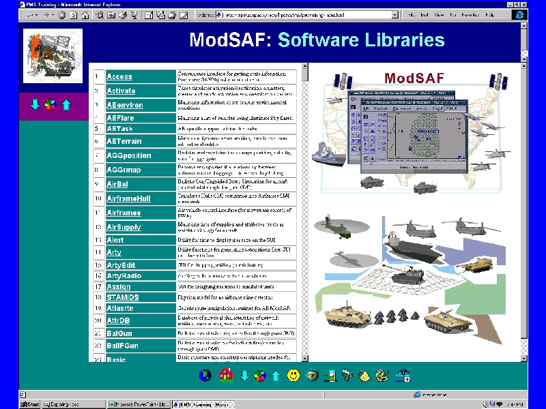Click the library list scroll-down arrow
Viewport: 546px width, 409px height.
pyautogui.click(x=304, y=359)
